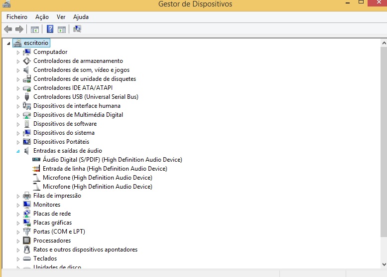Click the floppy drive controller icon
This screenshot has height=277, width=387.
(x=27, y=79)
